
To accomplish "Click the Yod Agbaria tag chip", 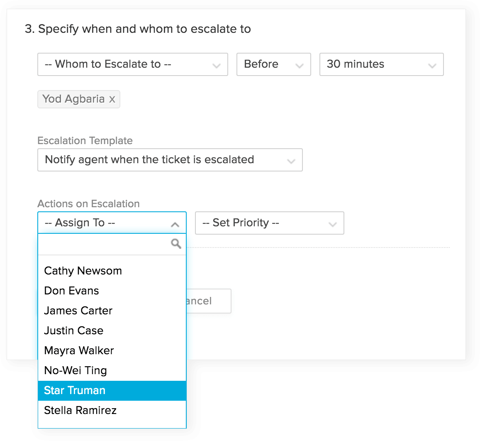I will click(73, 99).
